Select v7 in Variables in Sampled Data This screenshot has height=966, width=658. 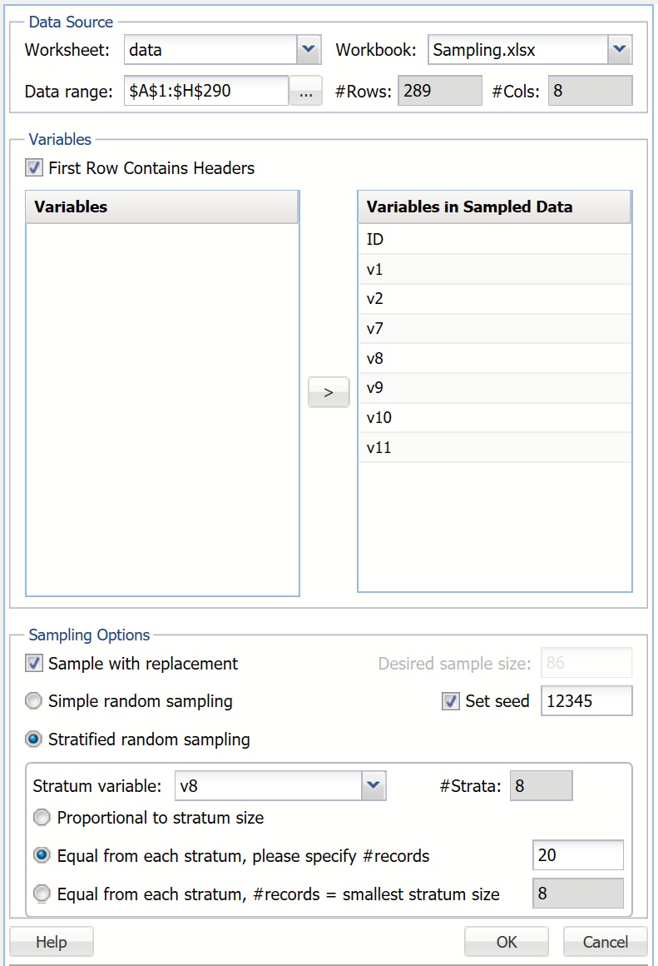pos(494,329)
